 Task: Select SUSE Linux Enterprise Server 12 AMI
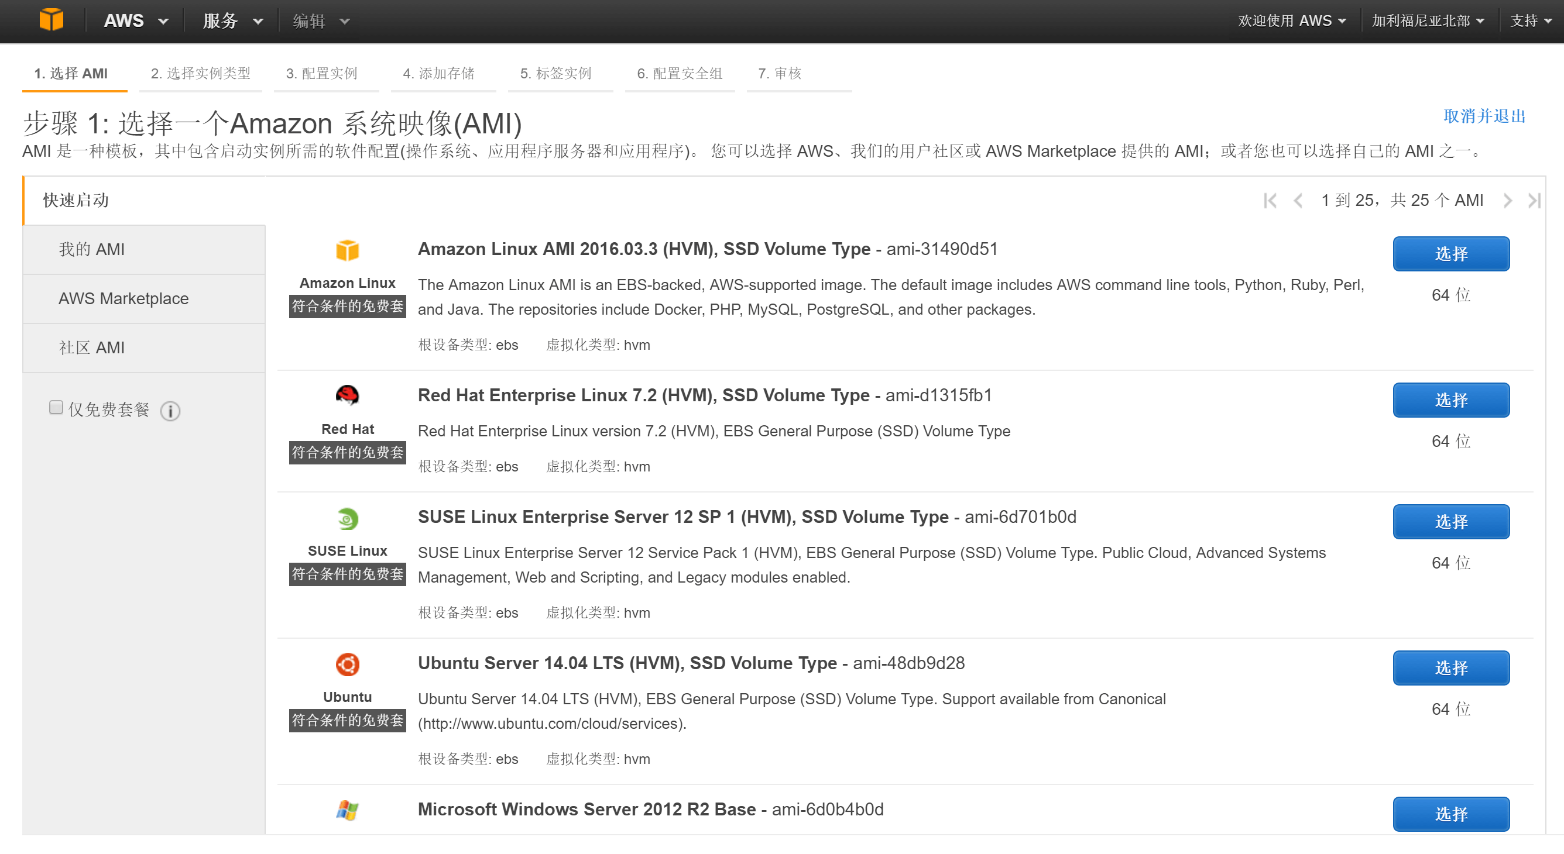pyautogui.click(x=1451, y=522)
